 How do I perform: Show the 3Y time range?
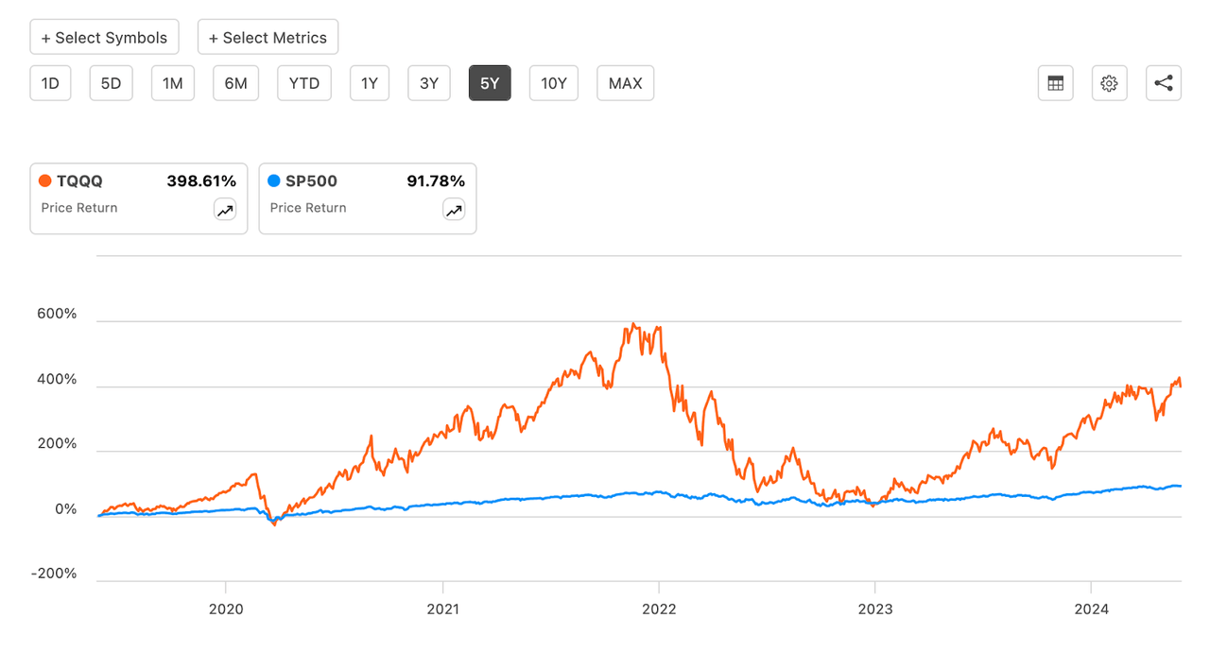428,83
